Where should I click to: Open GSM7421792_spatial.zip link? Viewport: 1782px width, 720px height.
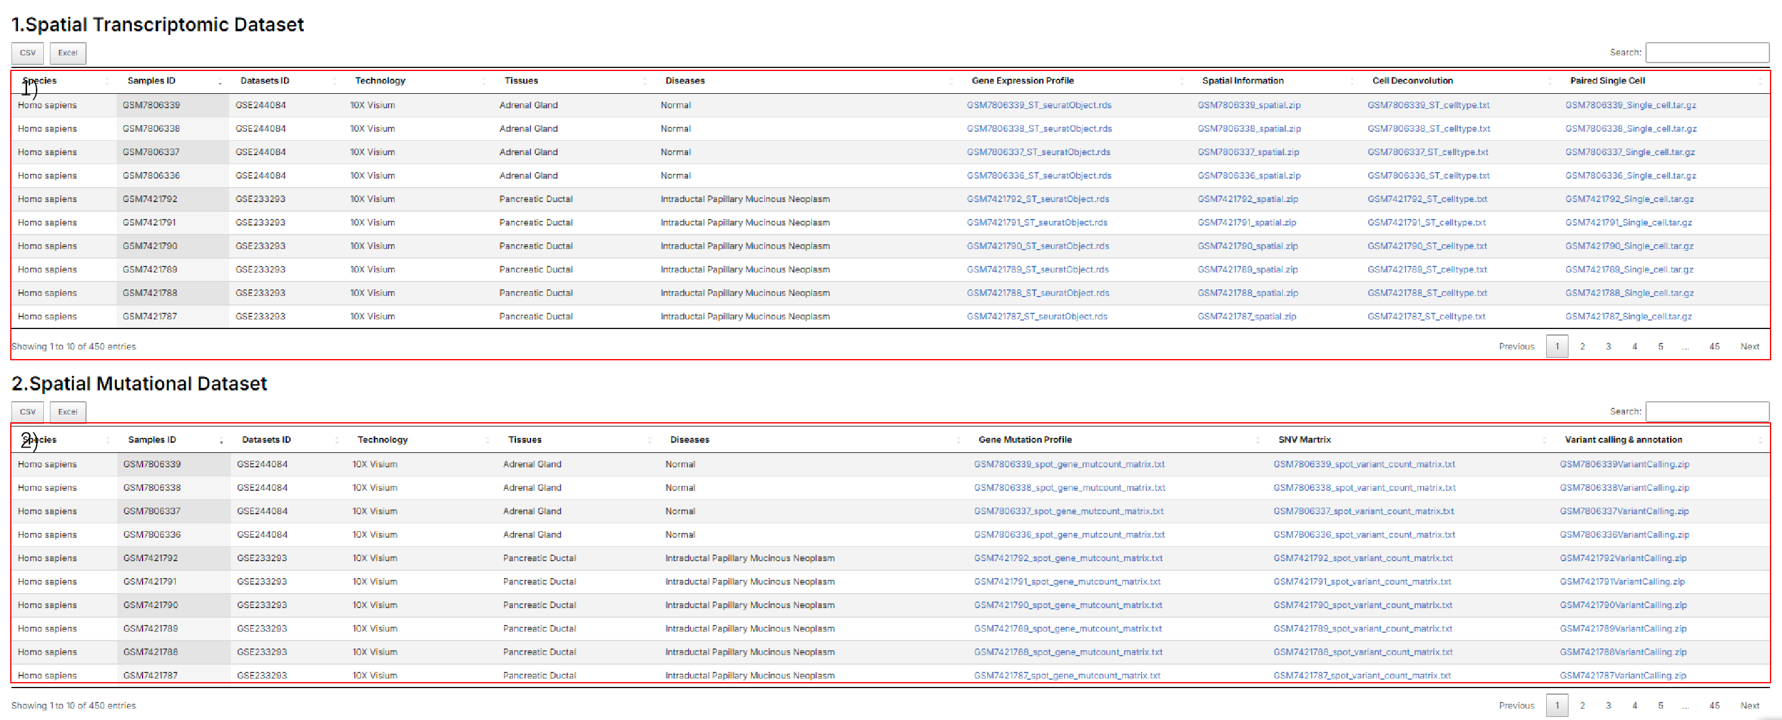tap(1247, 199)
